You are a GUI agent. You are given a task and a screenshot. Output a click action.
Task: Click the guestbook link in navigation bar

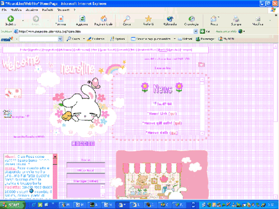tap(107, 50)
